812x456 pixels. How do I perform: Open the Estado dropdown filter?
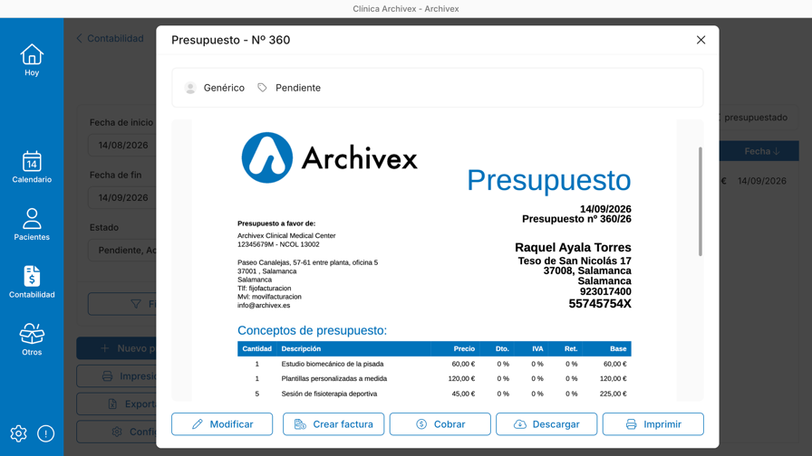coord(122,251)
